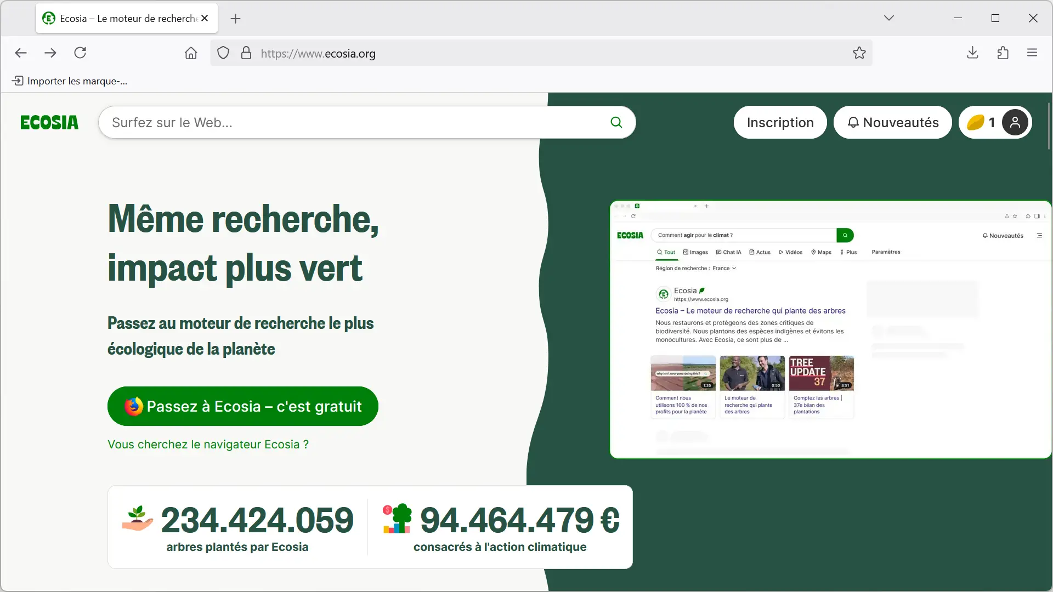The height and width of the screenshot is (592, 1053).
Task: Select the Chat IA tab in preview
Action: (x=728, y=252)
